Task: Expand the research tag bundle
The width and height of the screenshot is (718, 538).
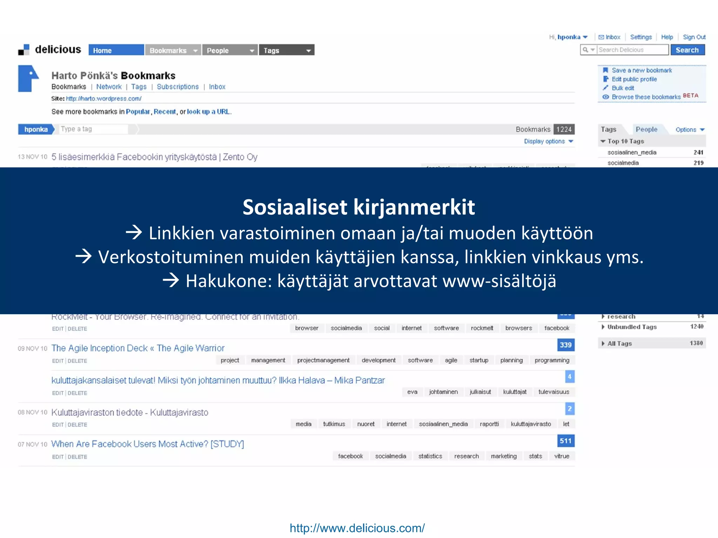Action: coord(603,316)
